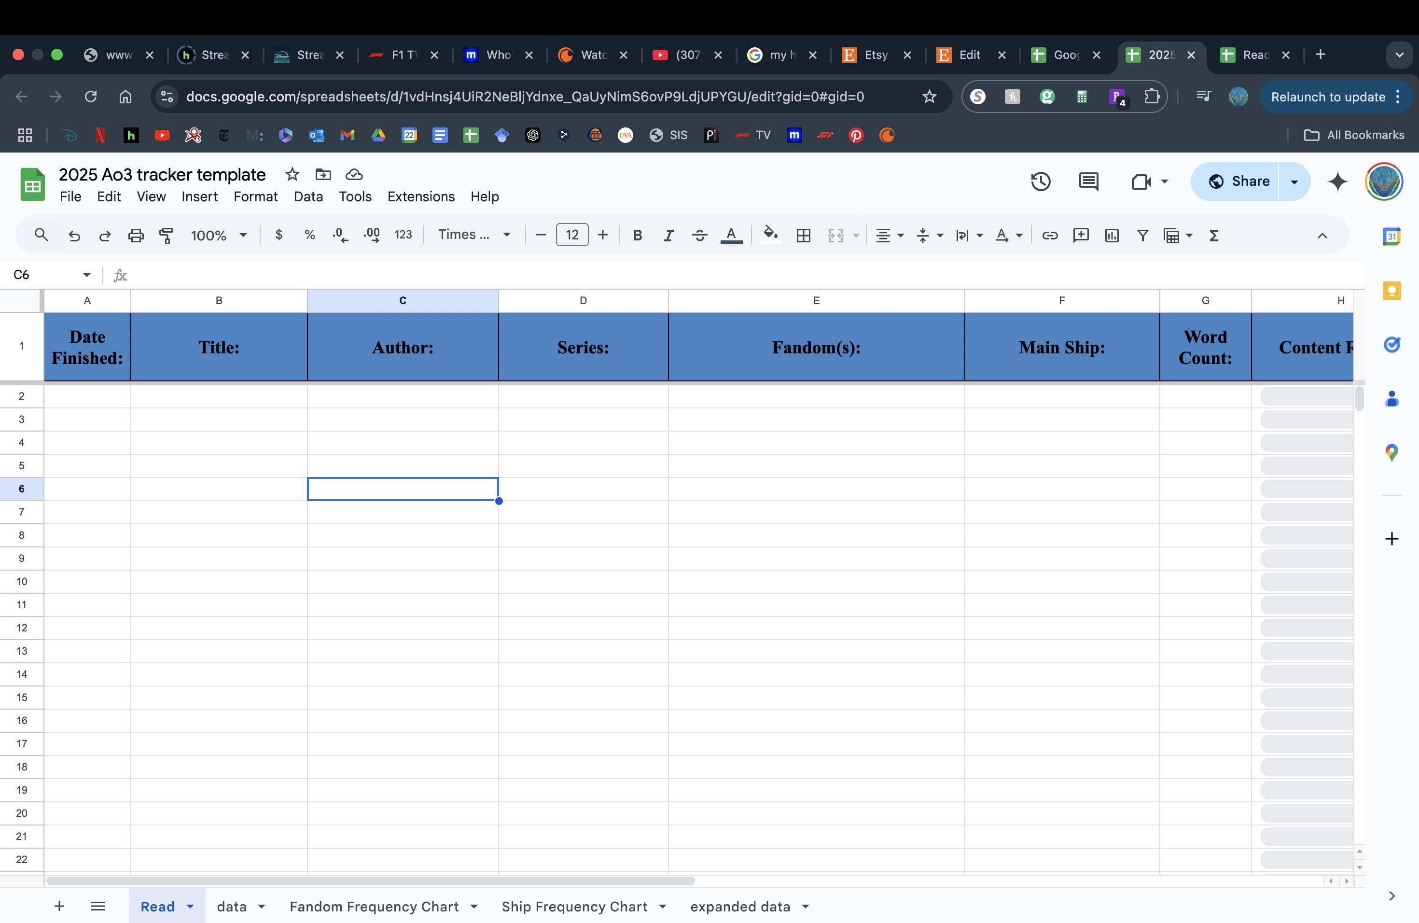The image size is (1419, 923).
Task: Toggle bold formatting
Action: pyautogui.click(x=638, y=235)
